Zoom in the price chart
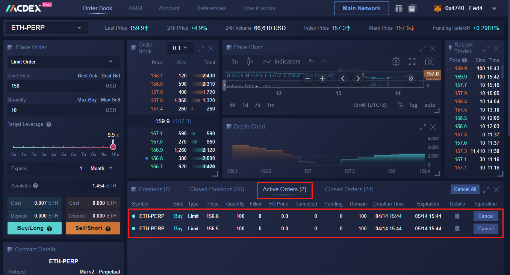Screen dimensions: 510x275 (x=322, y=79)
